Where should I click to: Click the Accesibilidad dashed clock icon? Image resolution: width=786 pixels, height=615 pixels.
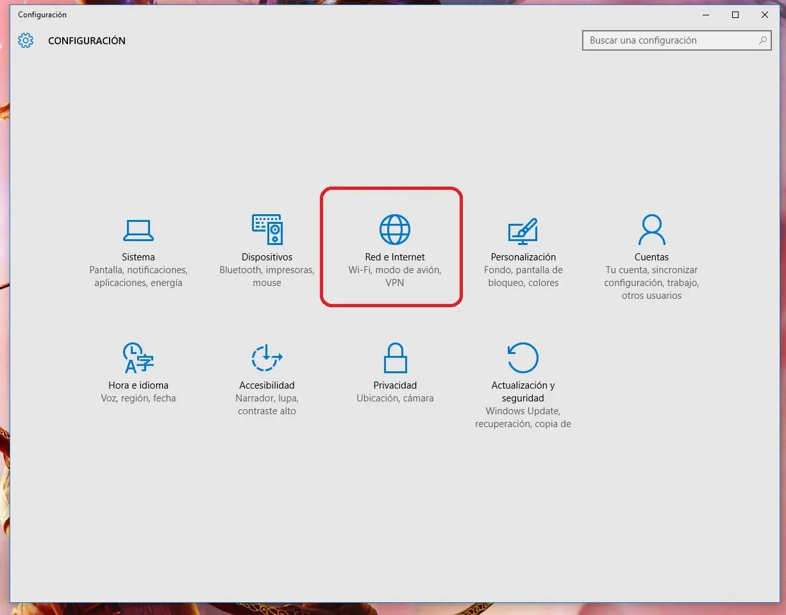267,358
